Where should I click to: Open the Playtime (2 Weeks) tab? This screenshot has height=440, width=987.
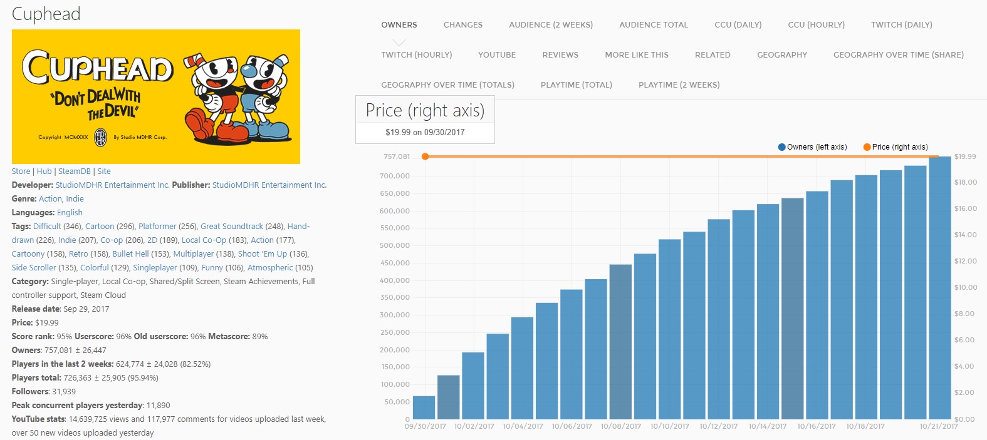click(x=679, y=85)
